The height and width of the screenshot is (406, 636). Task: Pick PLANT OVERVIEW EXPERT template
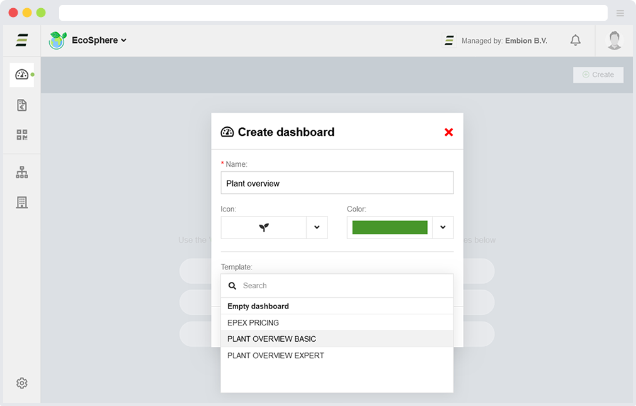[x=275, y=356]
